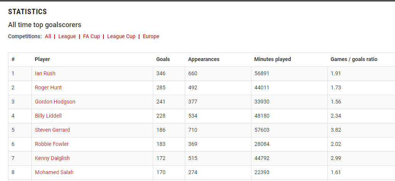This screenshot has width=395, height=181.
Task: Click the Games / goals ratio header
Action: coord(354,60)
